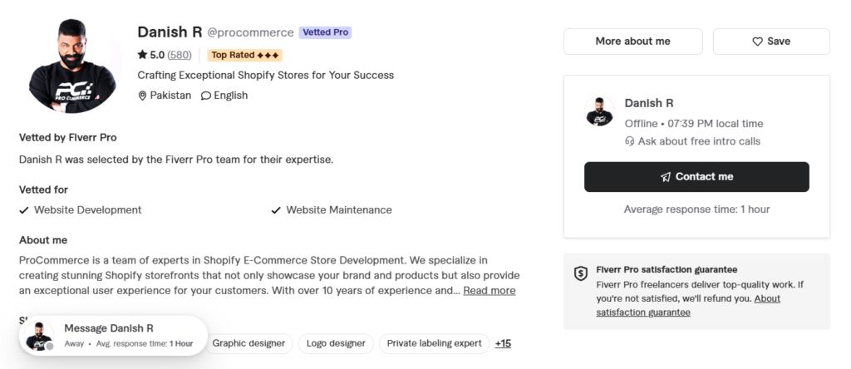Open the 580 reviews link
Image resolution: width=851 pixels, height=369 pixels.
[x=180, y=55]
